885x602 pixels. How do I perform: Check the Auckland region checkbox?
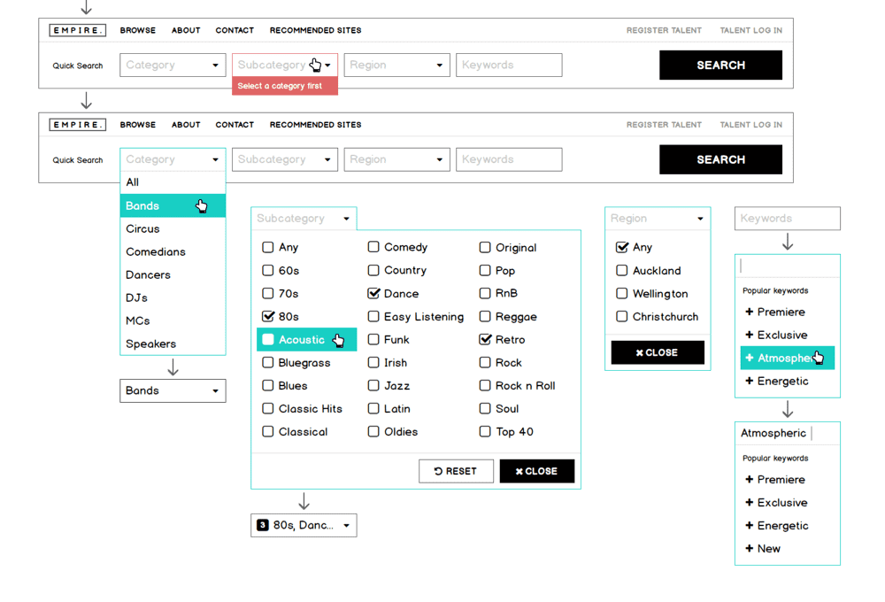click(x=621, y=271)
